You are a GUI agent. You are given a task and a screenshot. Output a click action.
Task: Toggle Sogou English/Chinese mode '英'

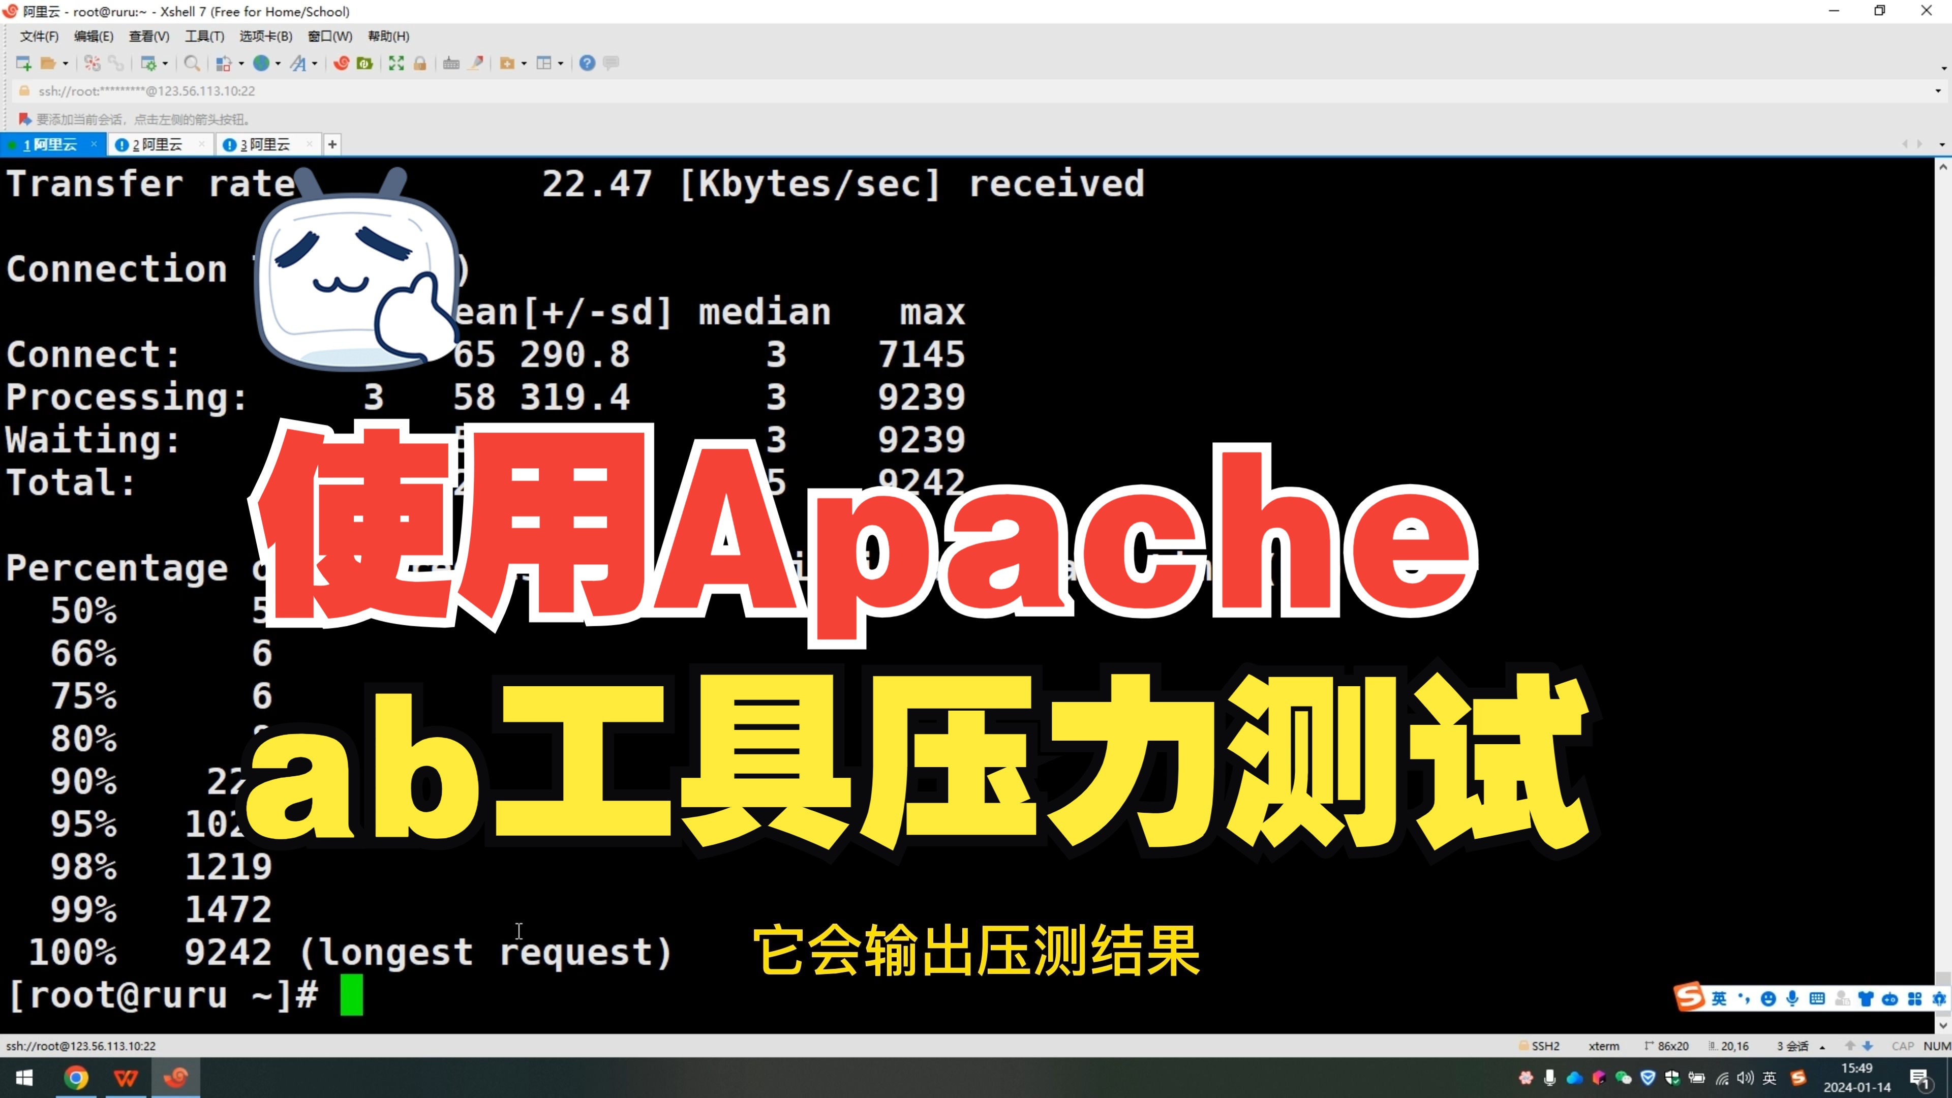[1719, 999]
